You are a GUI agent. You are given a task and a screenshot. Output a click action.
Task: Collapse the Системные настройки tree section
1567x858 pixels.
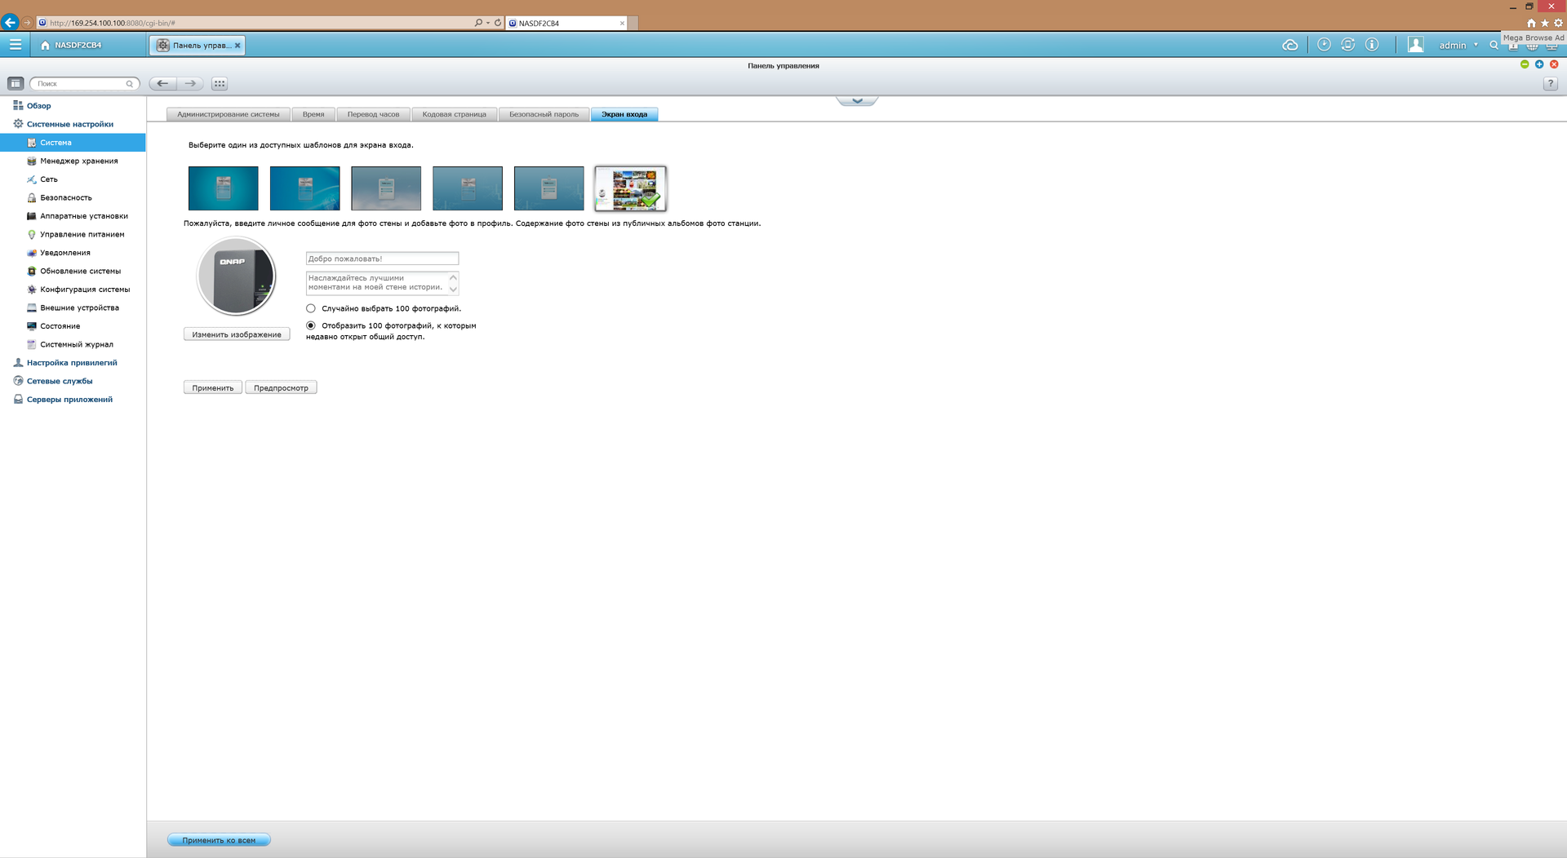69,124
